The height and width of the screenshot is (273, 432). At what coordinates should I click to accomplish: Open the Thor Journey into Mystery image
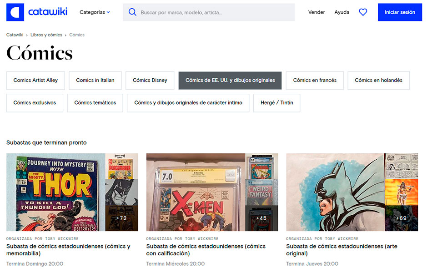click(55, 192)
